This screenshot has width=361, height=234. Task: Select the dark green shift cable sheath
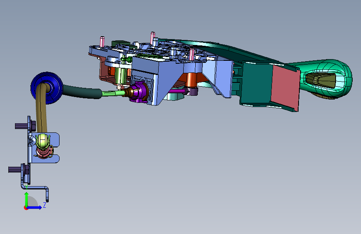click(82, 92)
